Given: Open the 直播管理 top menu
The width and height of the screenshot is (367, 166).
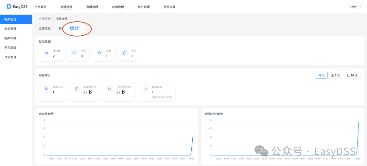Looking at the screenshot, I should point(92,7).
